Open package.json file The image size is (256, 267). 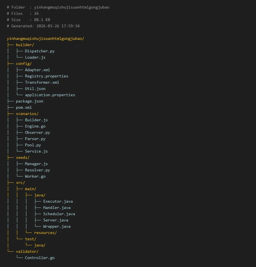click(x=30, y=101)
